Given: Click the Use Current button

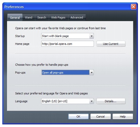Looking at the screenshot, I should 111,44.
